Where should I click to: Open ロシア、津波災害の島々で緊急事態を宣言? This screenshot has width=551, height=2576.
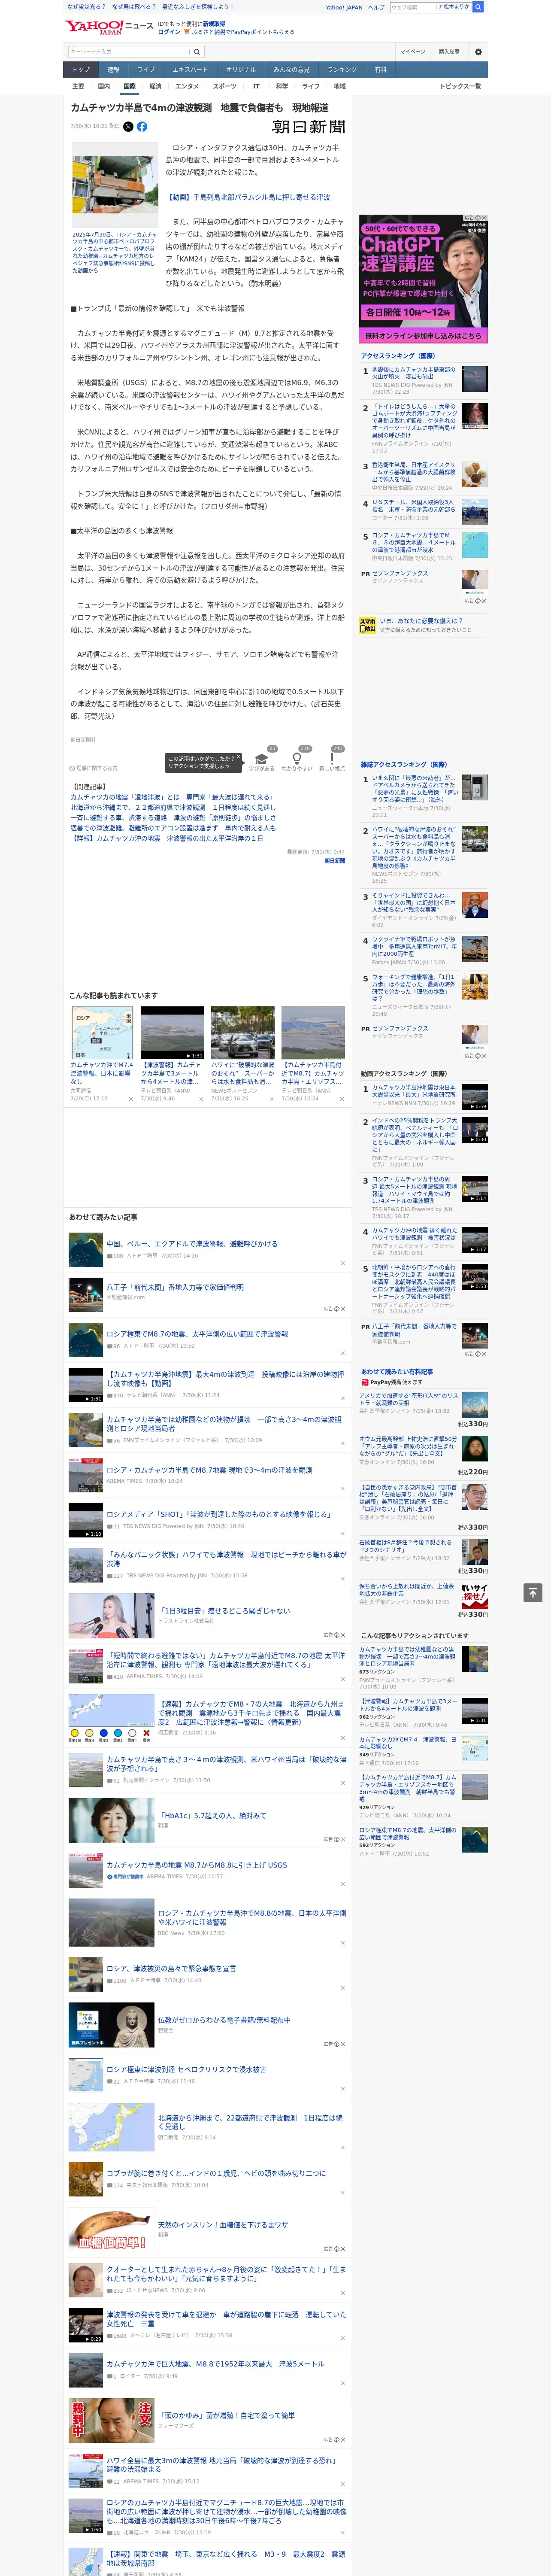coord(171,1968)
